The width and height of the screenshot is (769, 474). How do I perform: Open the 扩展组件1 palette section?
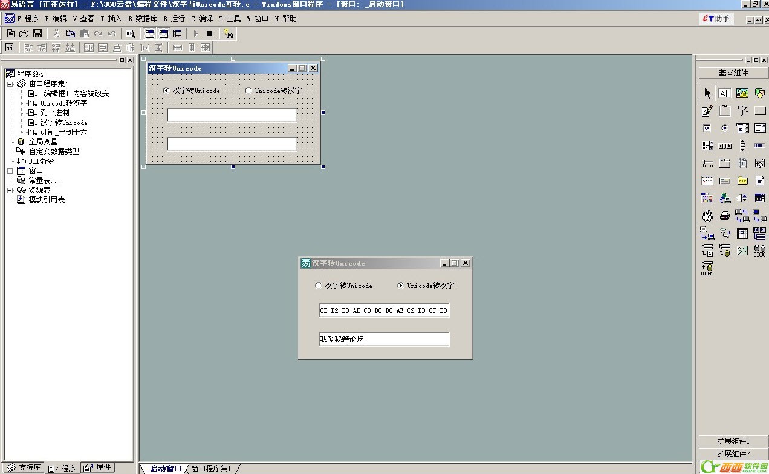click(733, 441)
